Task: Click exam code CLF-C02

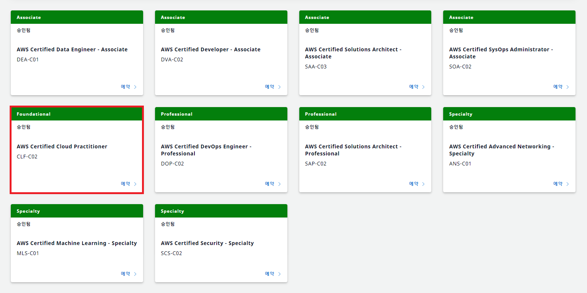Action: 27,157
